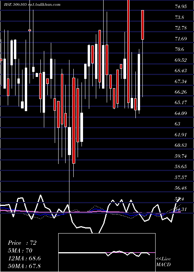Click the Price : 72 readout

(x=22, y=243)
